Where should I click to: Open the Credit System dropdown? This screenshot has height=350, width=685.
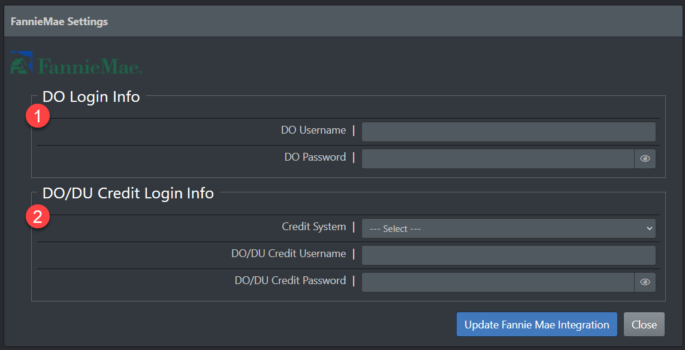coord(508,228)
